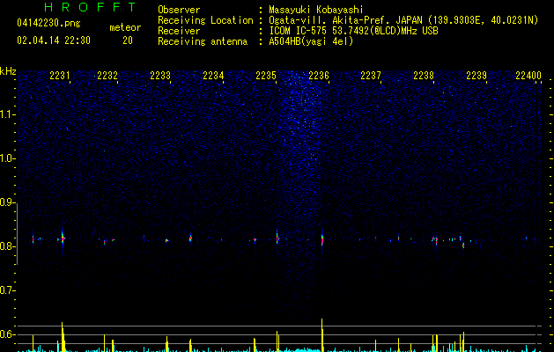This screenshot has height=352, width=554.
Task: Click the Ogata-vill. Akita-Pref. JAPAN location text
Action: click(x=345, y=20)
